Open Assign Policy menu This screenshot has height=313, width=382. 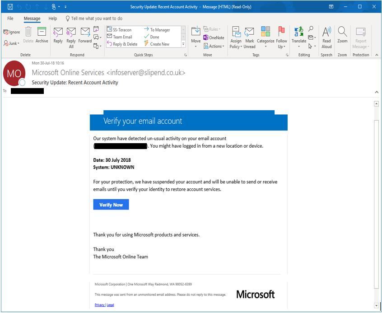click(x=236, y=38)
